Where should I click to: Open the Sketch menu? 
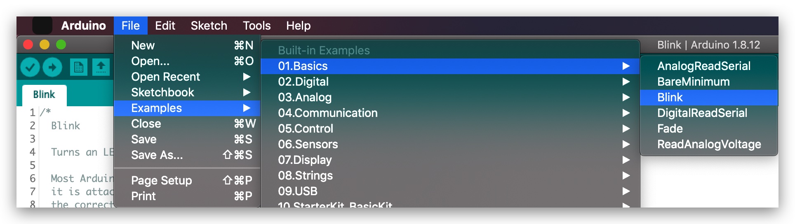click(x=209, y=26)
